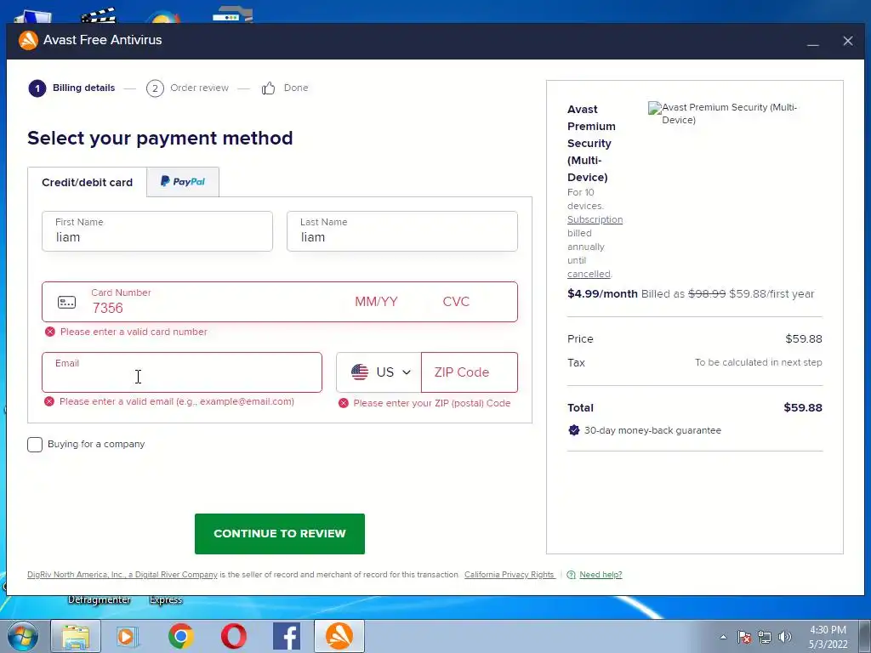Launch Opera browser from taskbar

tap(233, 636)
